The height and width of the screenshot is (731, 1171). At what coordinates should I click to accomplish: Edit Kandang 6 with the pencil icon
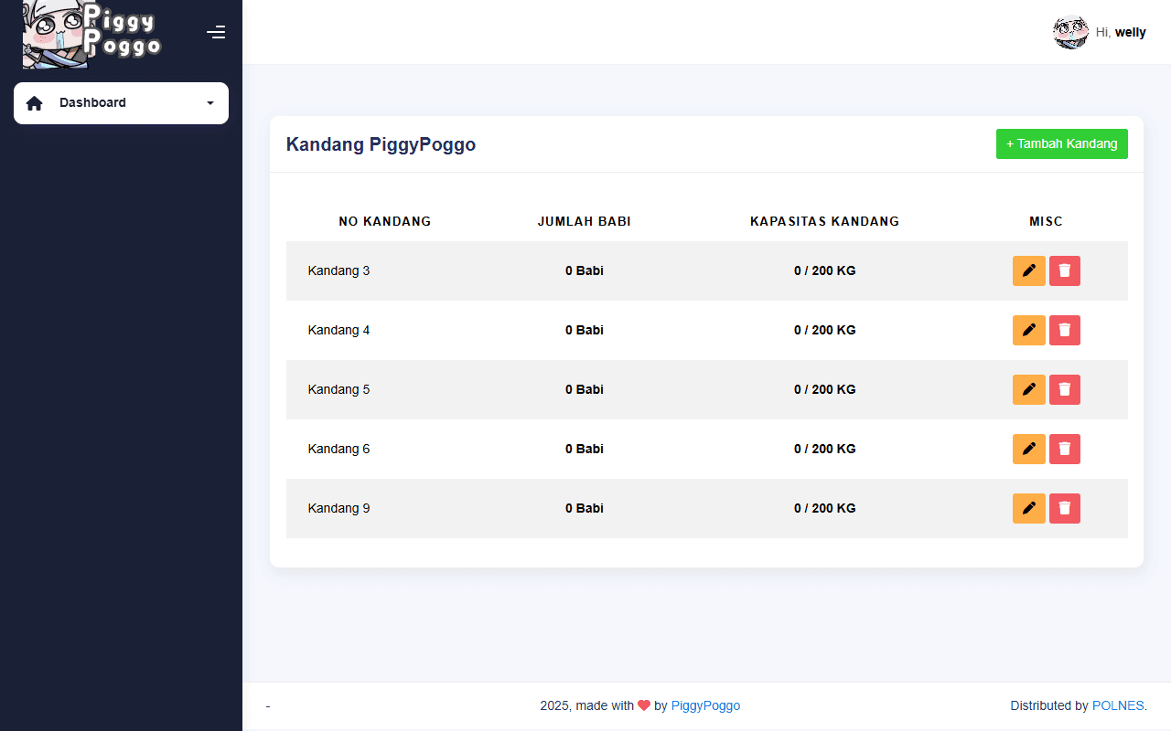(x=1029, y=449)
